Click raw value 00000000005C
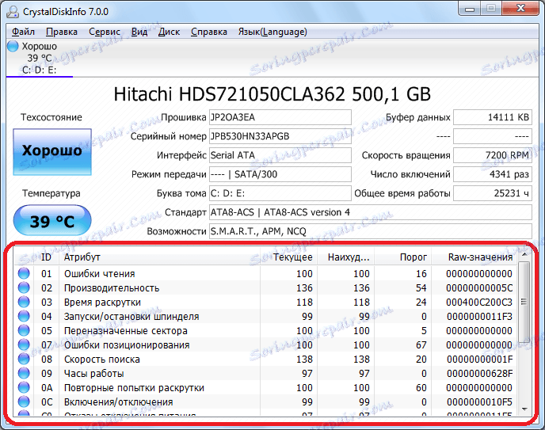This screenshot has width=545, height=430. (x=479, y=288)
